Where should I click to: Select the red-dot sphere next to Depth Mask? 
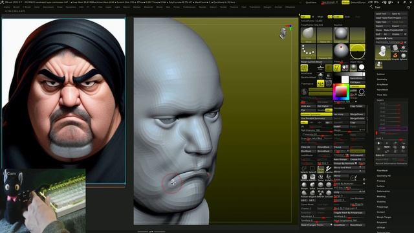coord(341,51)
